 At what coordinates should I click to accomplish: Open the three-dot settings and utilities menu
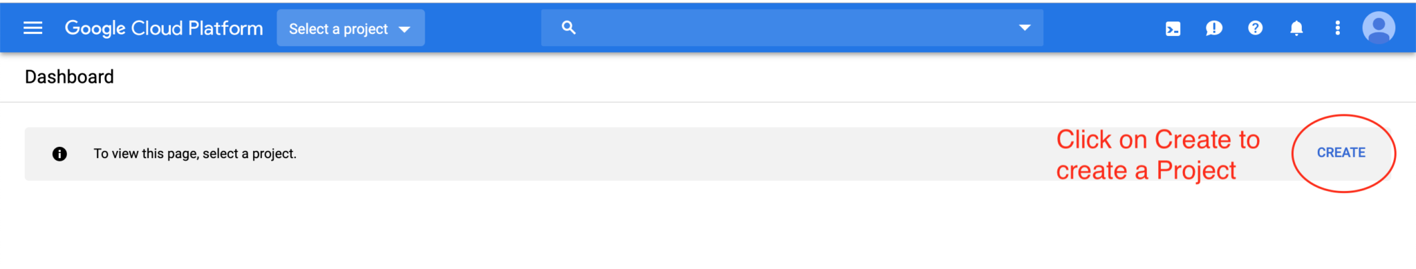1337,28
